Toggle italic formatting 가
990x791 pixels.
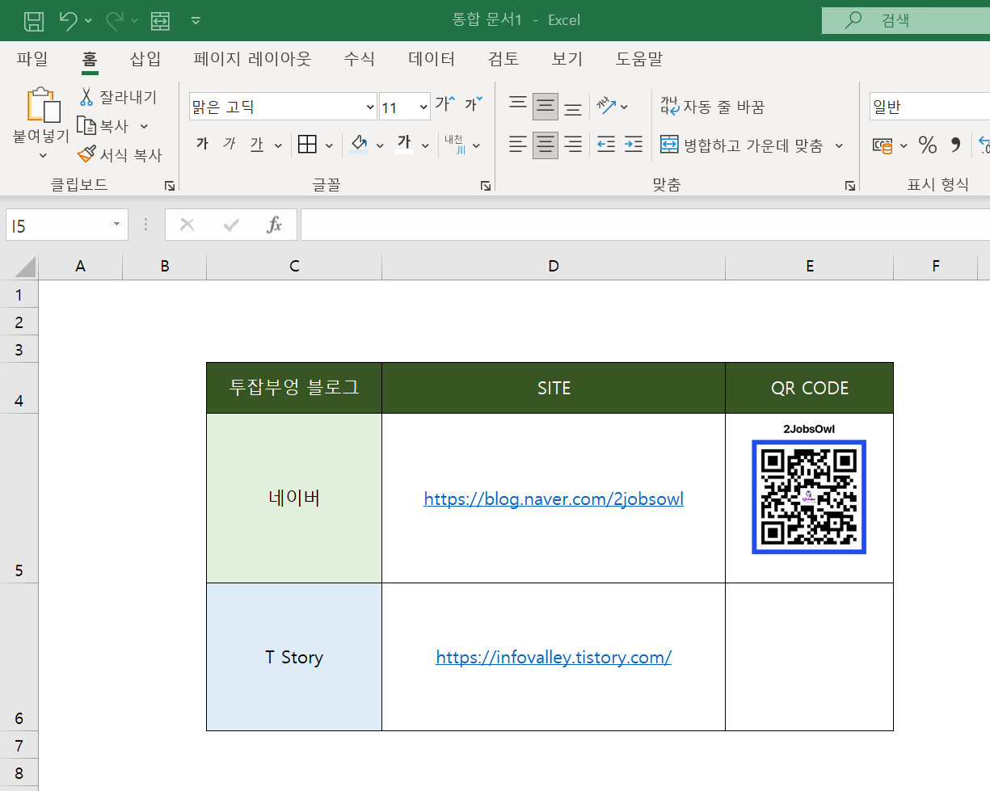[x=230, y=144]
